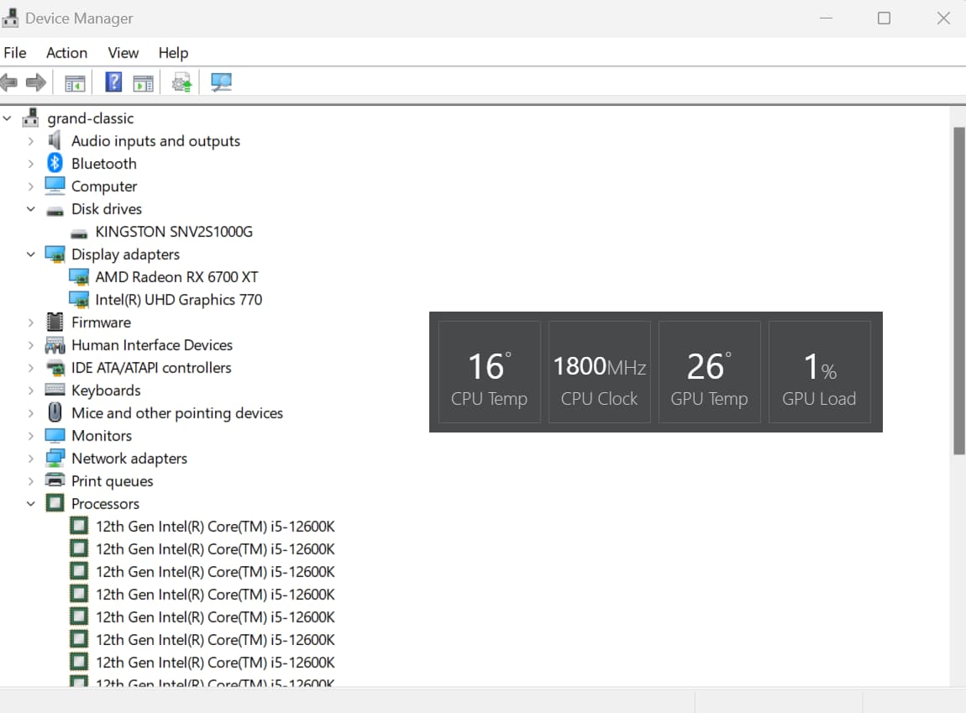Select AMD Radeon RX 6700 XT text
The height and width of the screenshot is (713, 966).
(x=176, y=277)
